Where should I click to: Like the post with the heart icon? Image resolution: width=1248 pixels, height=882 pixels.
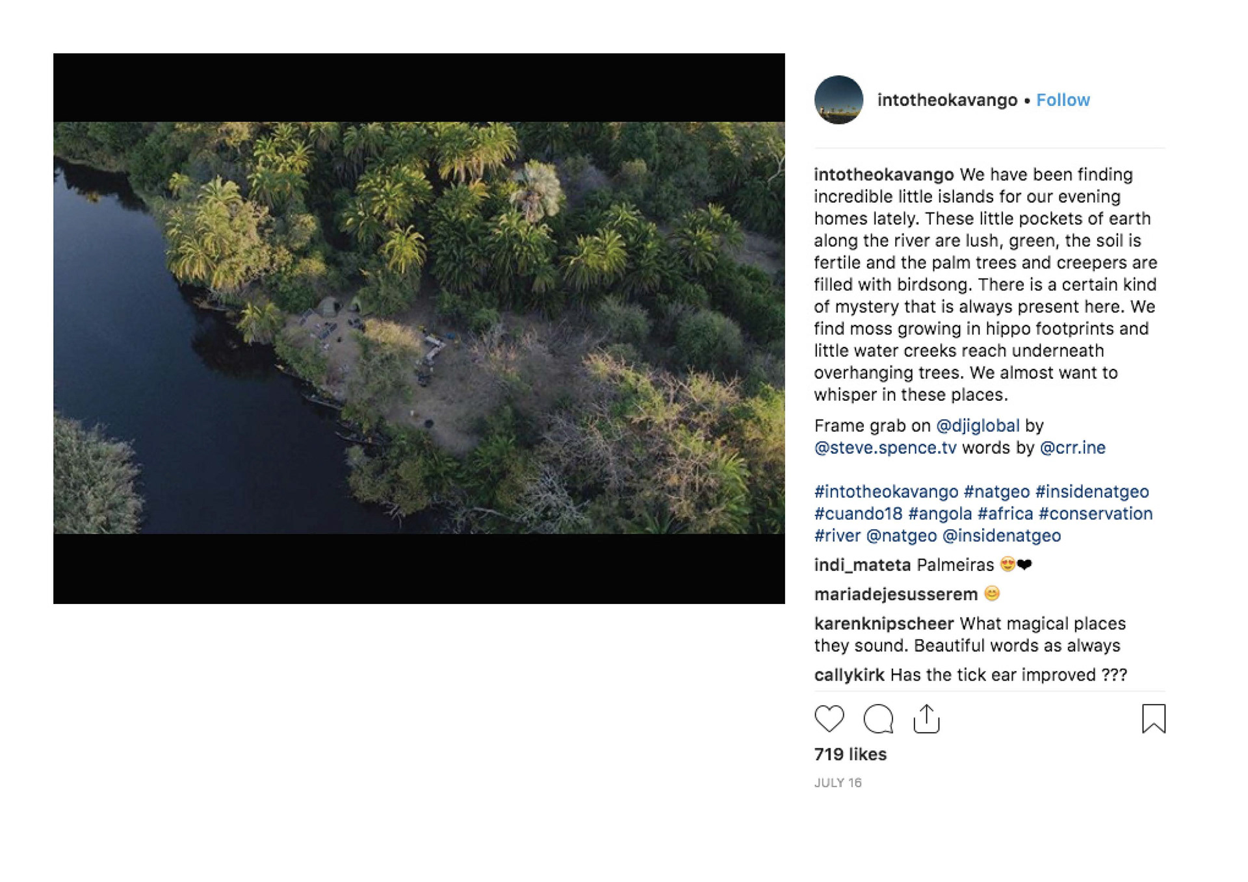click(x=829, y=718)
